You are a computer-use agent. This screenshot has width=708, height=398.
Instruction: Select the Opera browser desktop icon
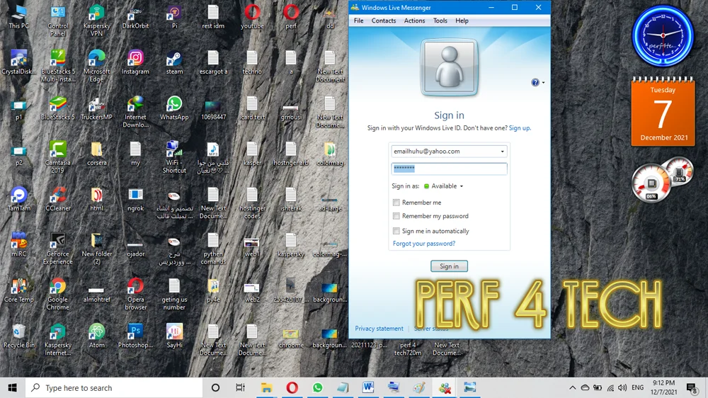135,294
